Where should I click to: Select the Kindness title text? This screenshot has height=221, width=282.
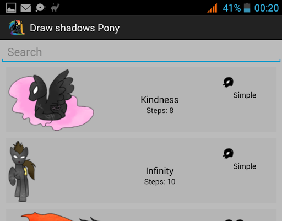point(160,100)
